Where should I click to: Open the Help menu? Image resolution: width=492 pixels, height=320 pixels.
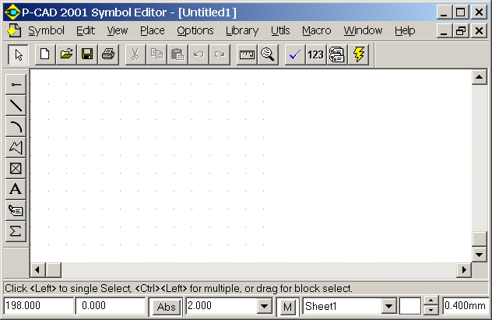coord(405,30)
